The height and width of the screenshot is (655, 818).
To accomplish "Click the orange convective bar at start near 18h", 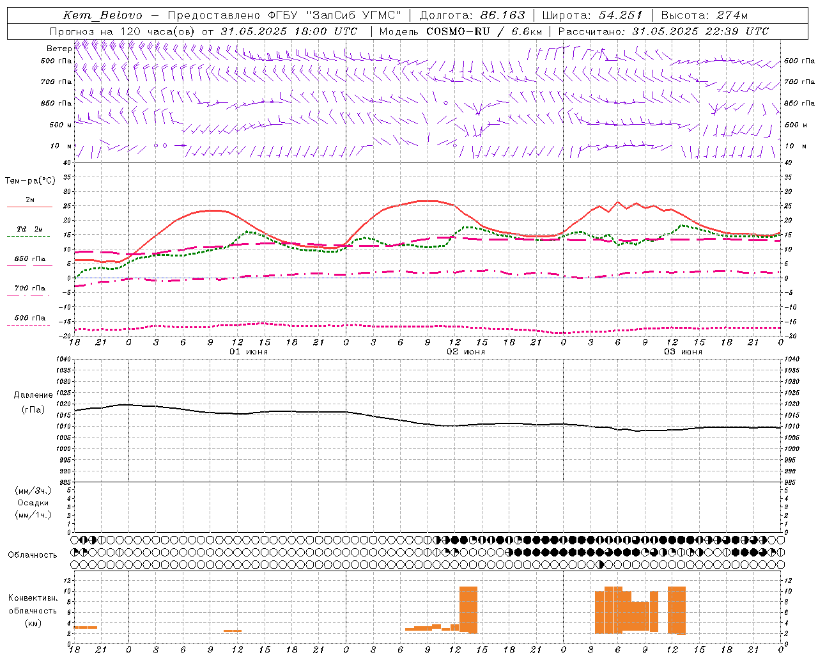I will [86, 627].
